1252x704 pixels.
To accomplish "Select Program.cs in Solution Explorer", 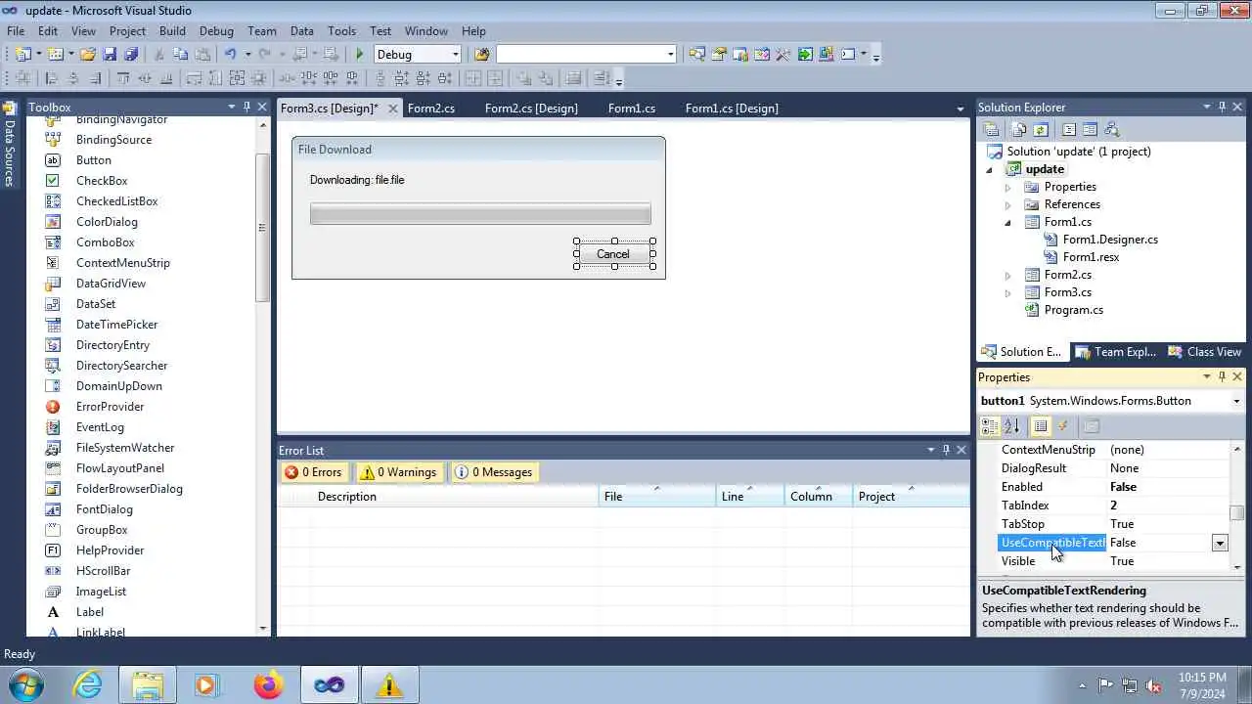I will [x=1073, y=310].
